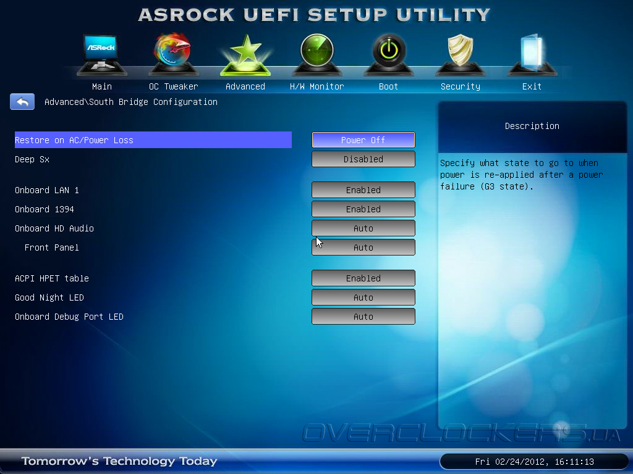
Task: Open the H/W Monitor tab label
Action: coord(317,86)
